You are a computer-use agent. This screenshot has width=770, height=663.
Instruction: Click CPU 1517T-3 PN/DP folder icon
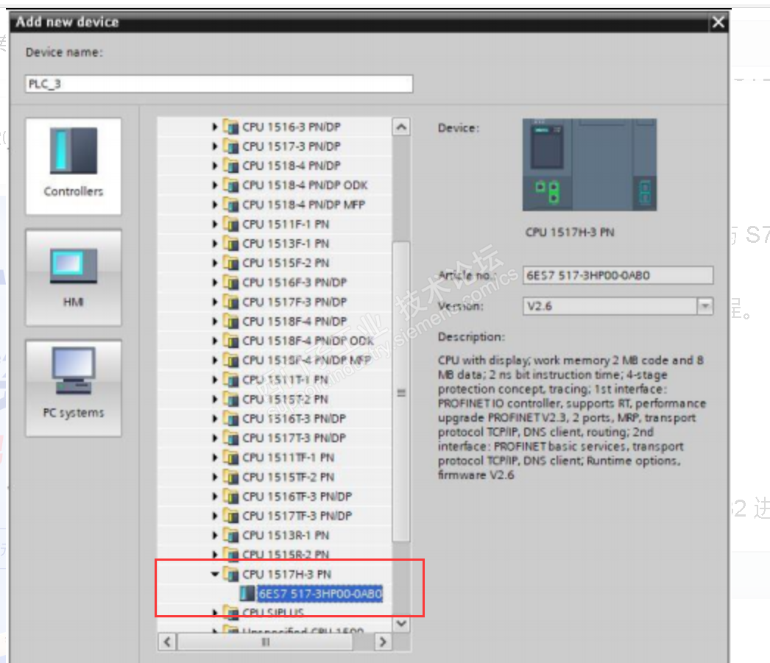point(231,438)
